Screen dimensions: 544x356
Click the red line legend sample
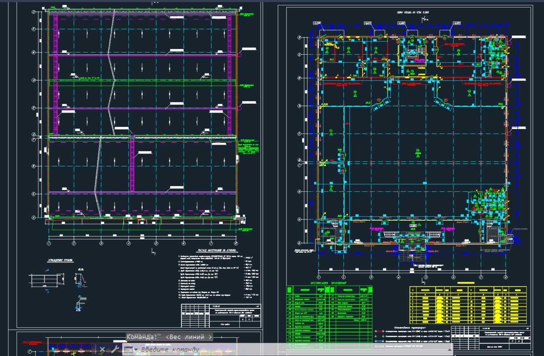coord(380,331)
